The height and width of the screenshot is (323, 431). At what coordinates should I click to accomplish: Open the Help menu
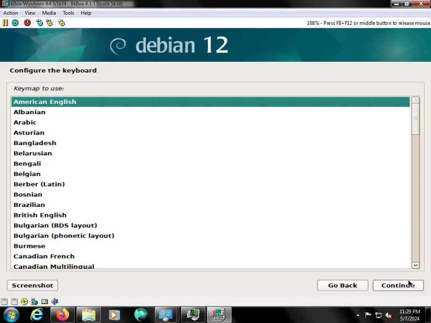[x=86, y=13]
